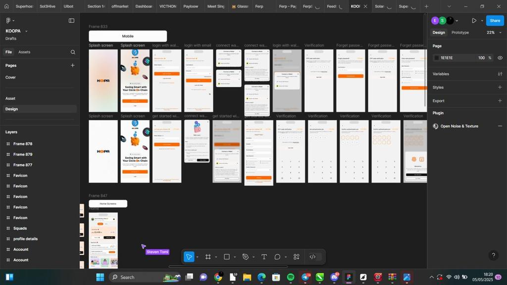Image resolution: width=507 pixels, height=285 pixels.
Task: Add a style with plus icon
Action: coord(500,87)
